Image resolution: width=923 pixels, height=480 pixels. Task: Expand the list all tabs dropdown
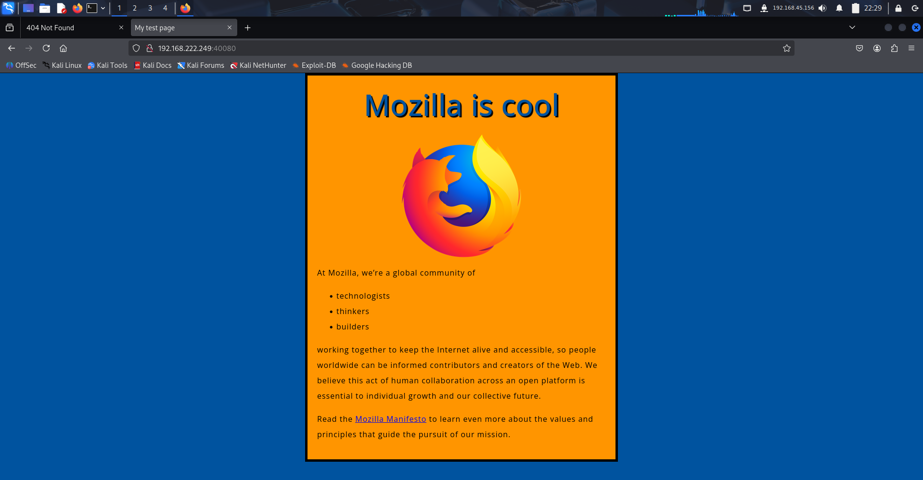pos(852,27)
